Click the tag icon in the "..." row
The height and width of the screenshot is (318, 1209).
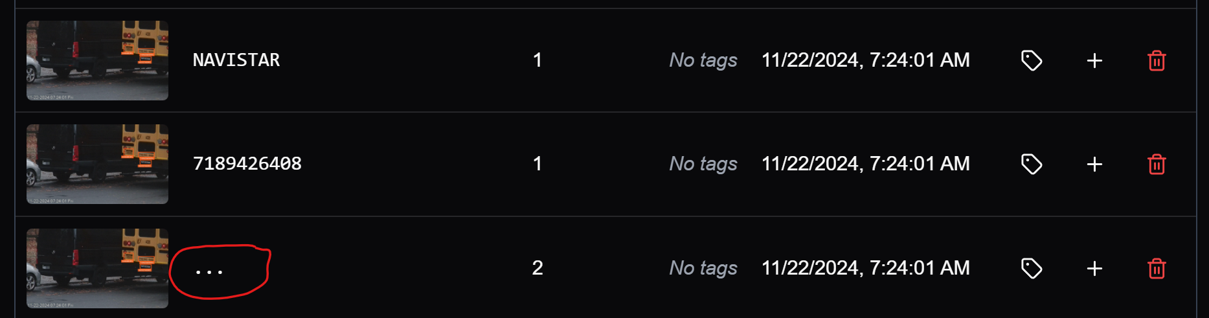coord(1031,268)
